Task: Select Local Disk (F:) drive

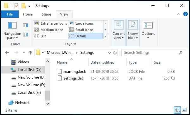Action: click(26, 93)
